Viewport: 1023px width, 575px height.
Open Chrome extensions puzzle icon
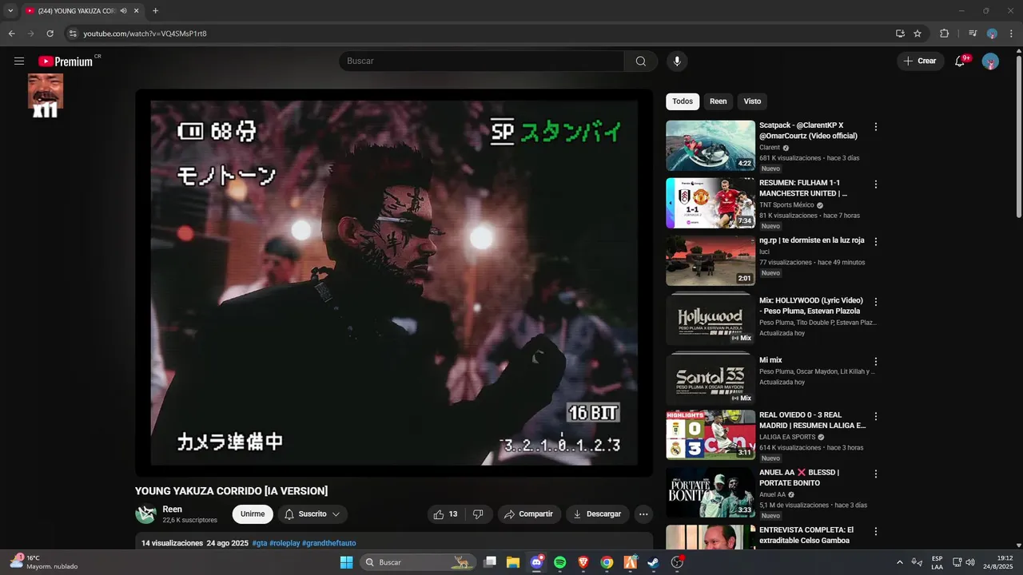(x=944, y=34)
